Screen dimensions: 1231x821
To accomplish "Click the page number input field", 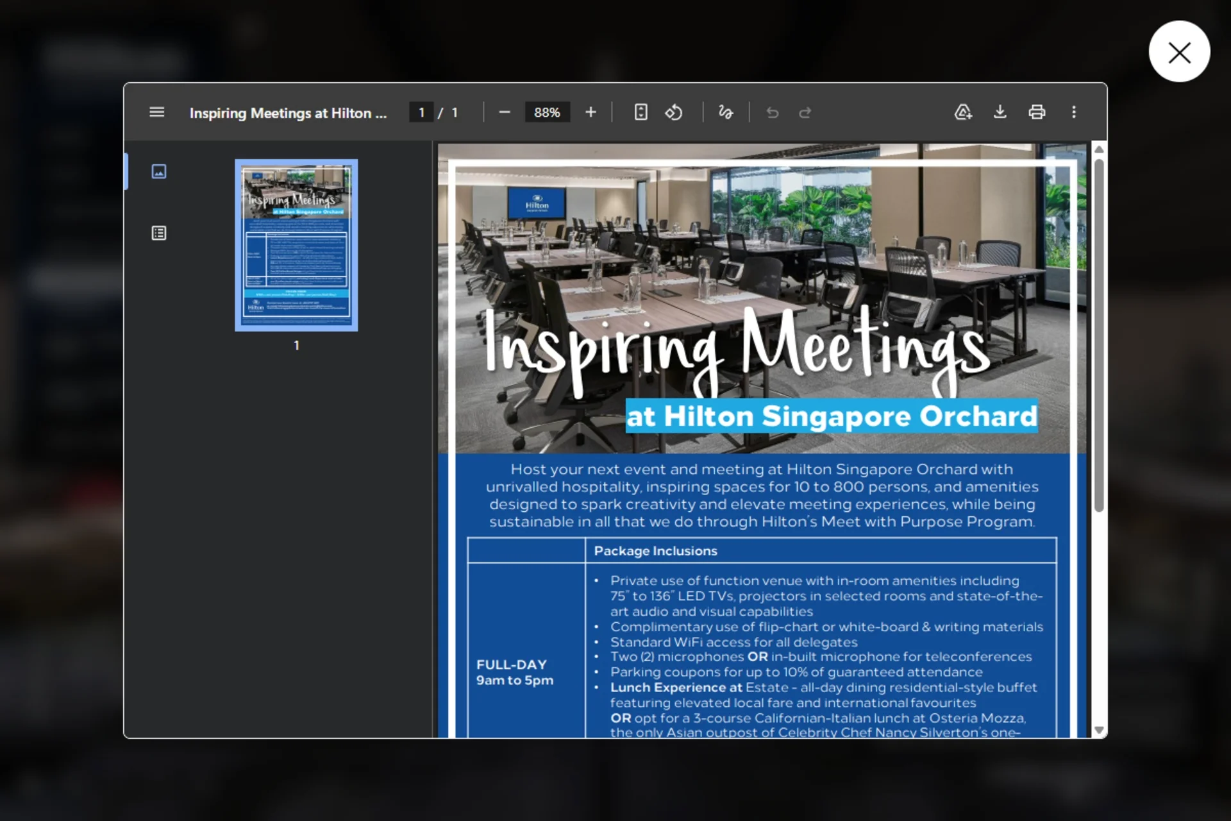I will 421,112.
